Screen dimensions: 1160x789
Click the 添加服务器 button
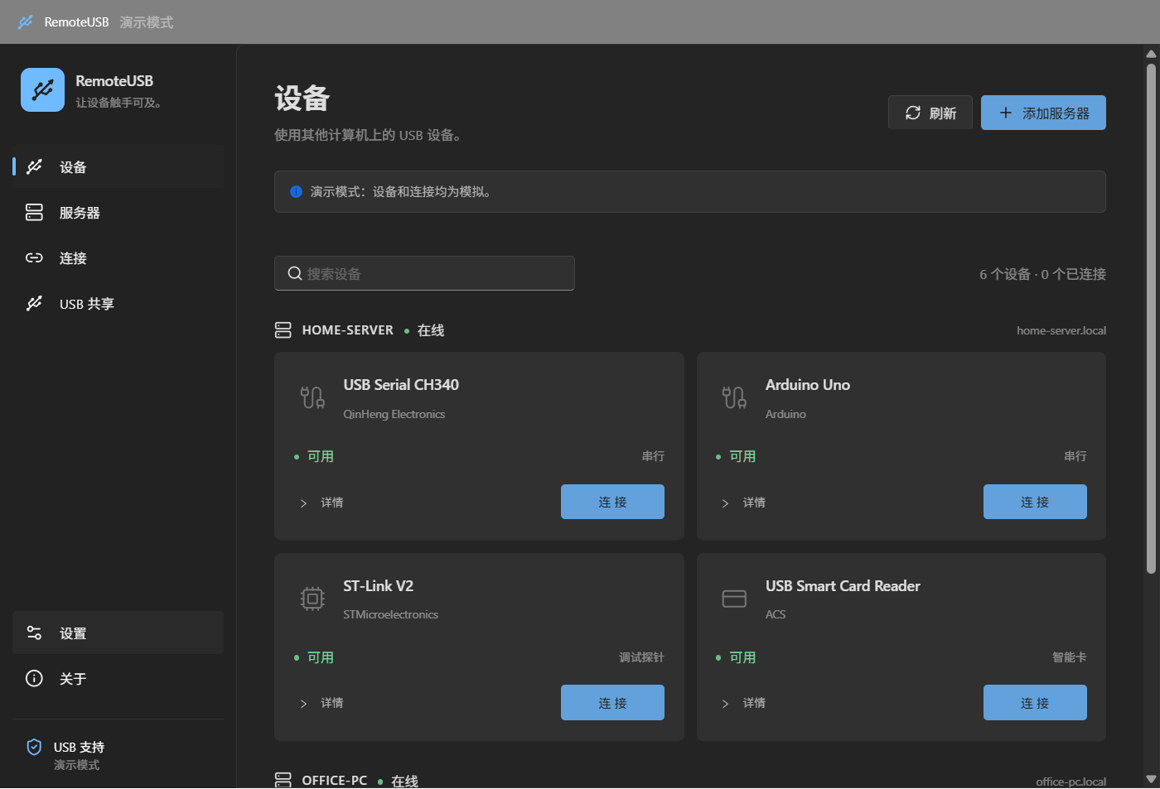coord(1043,113)
